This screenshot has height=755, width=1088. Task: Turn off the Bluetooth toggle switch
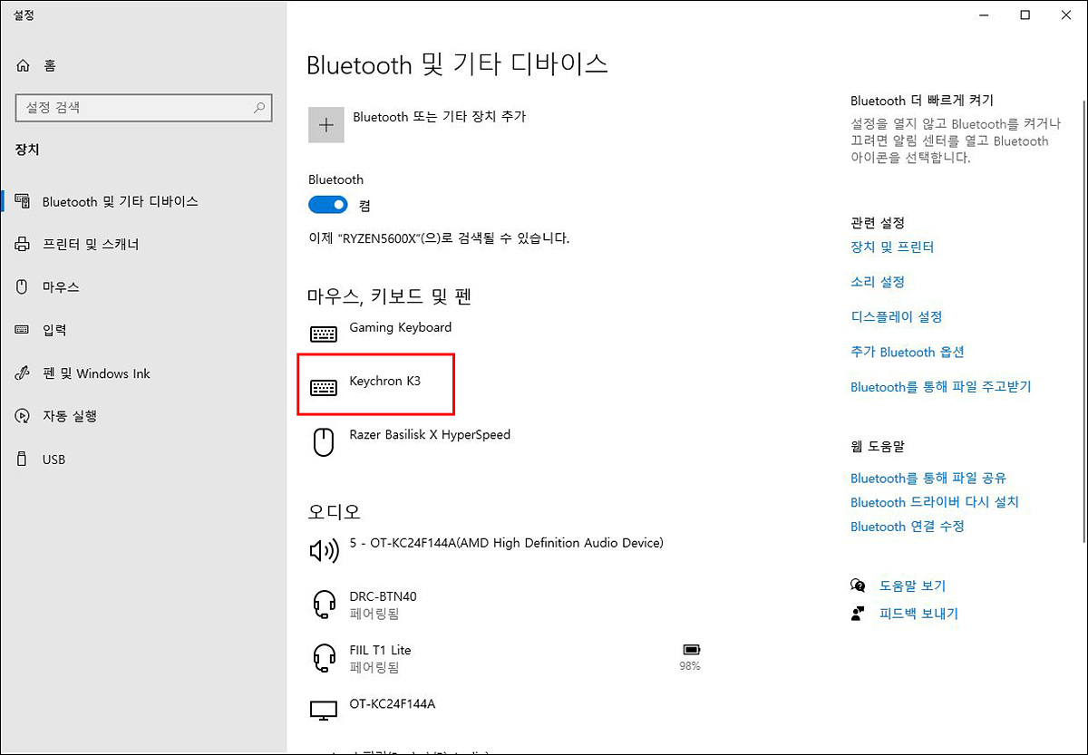[328, 205]
